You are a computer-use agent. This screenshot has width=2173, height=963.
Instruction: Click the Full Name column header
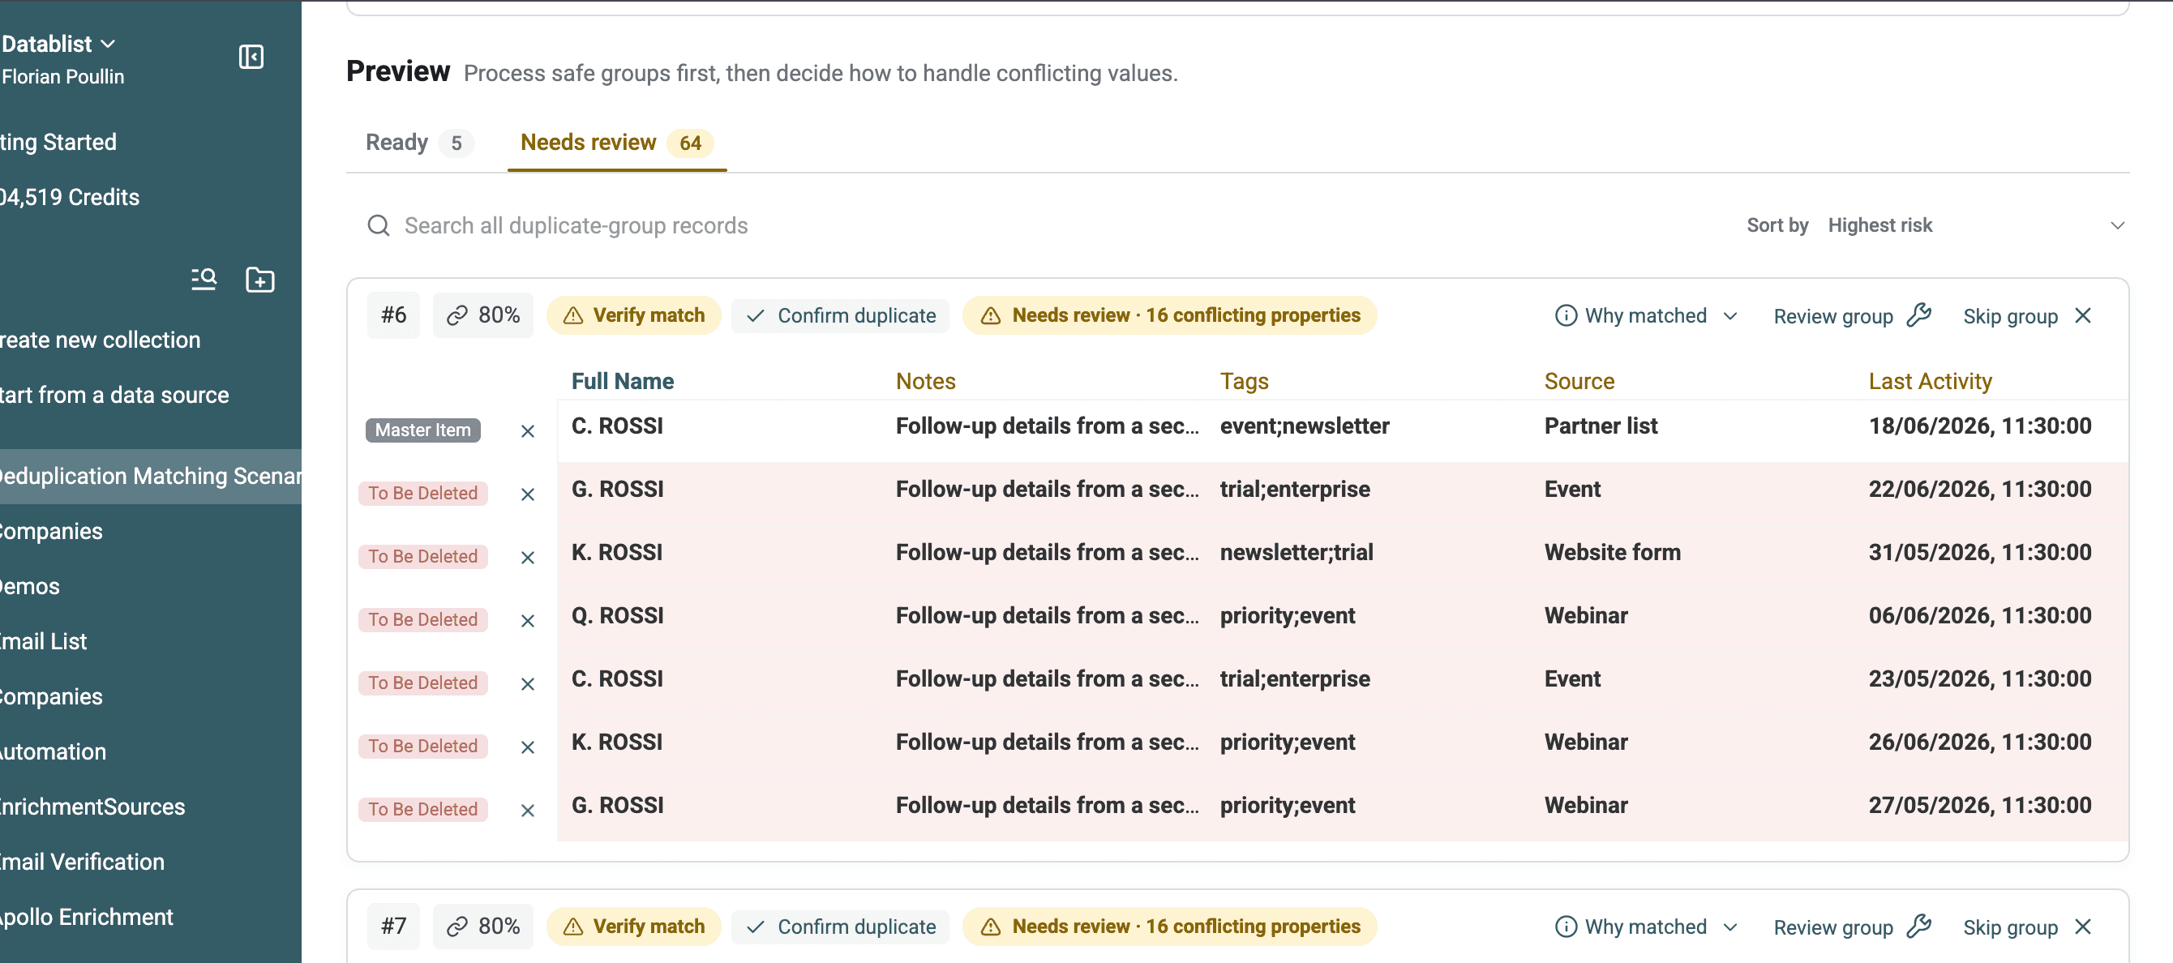pyautogui.click(x=623, y=381)
